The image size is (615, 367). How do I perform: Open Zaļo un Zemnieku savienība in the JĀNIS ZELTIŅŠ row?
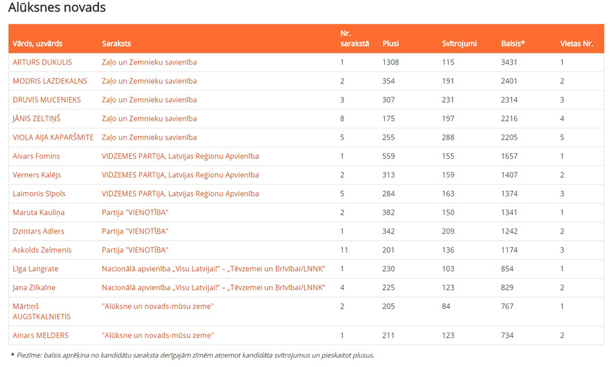click(149, 118)
